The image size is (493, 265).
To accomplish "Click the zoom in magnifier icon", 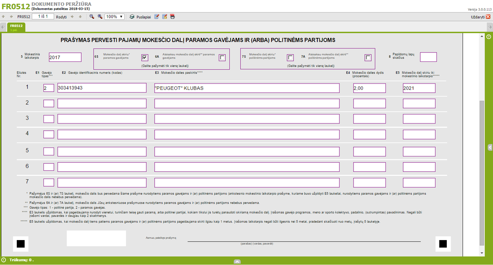I will tap(100, 16).
